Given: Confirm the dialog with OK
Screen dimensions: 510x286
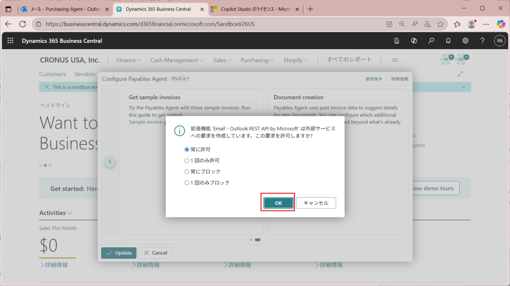Looking at the screenshot, I should [278, 203].
